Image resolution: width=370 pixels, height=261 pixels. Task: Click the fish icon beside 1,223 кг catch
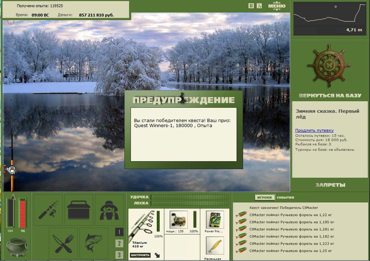tap(241, 243)
